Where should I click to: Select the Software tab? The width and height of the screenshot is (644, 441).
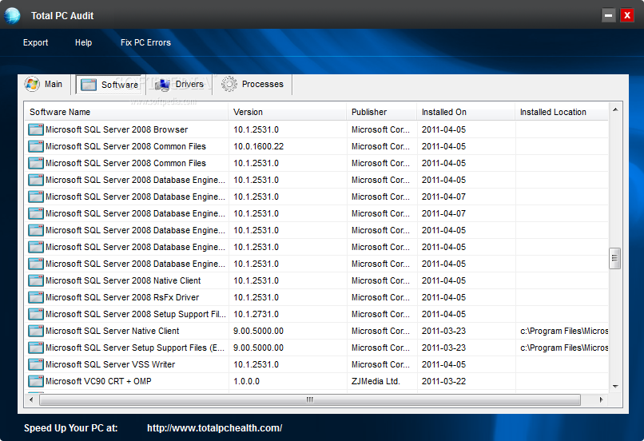pyautogui.click(x=110, y=85)
